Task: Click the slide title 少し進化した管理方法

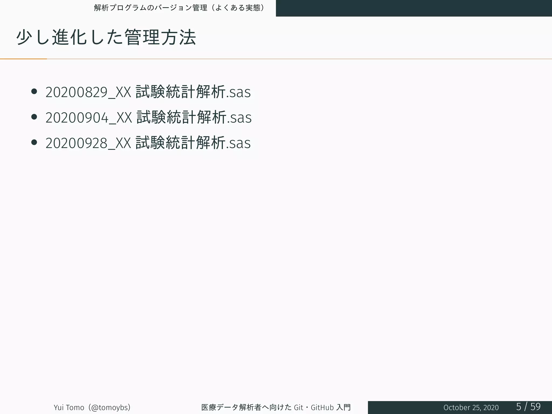Action: (106, 37)
